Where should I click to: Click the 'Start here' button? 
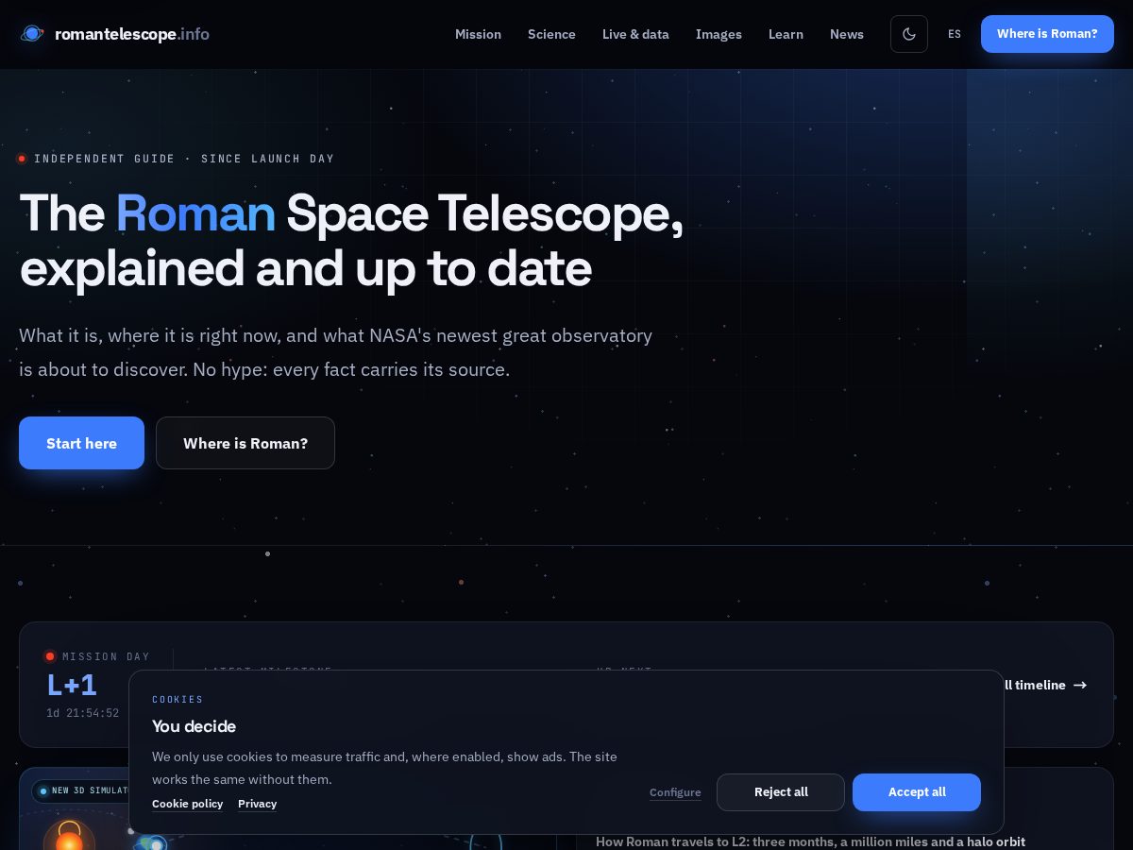pos(81,443)
